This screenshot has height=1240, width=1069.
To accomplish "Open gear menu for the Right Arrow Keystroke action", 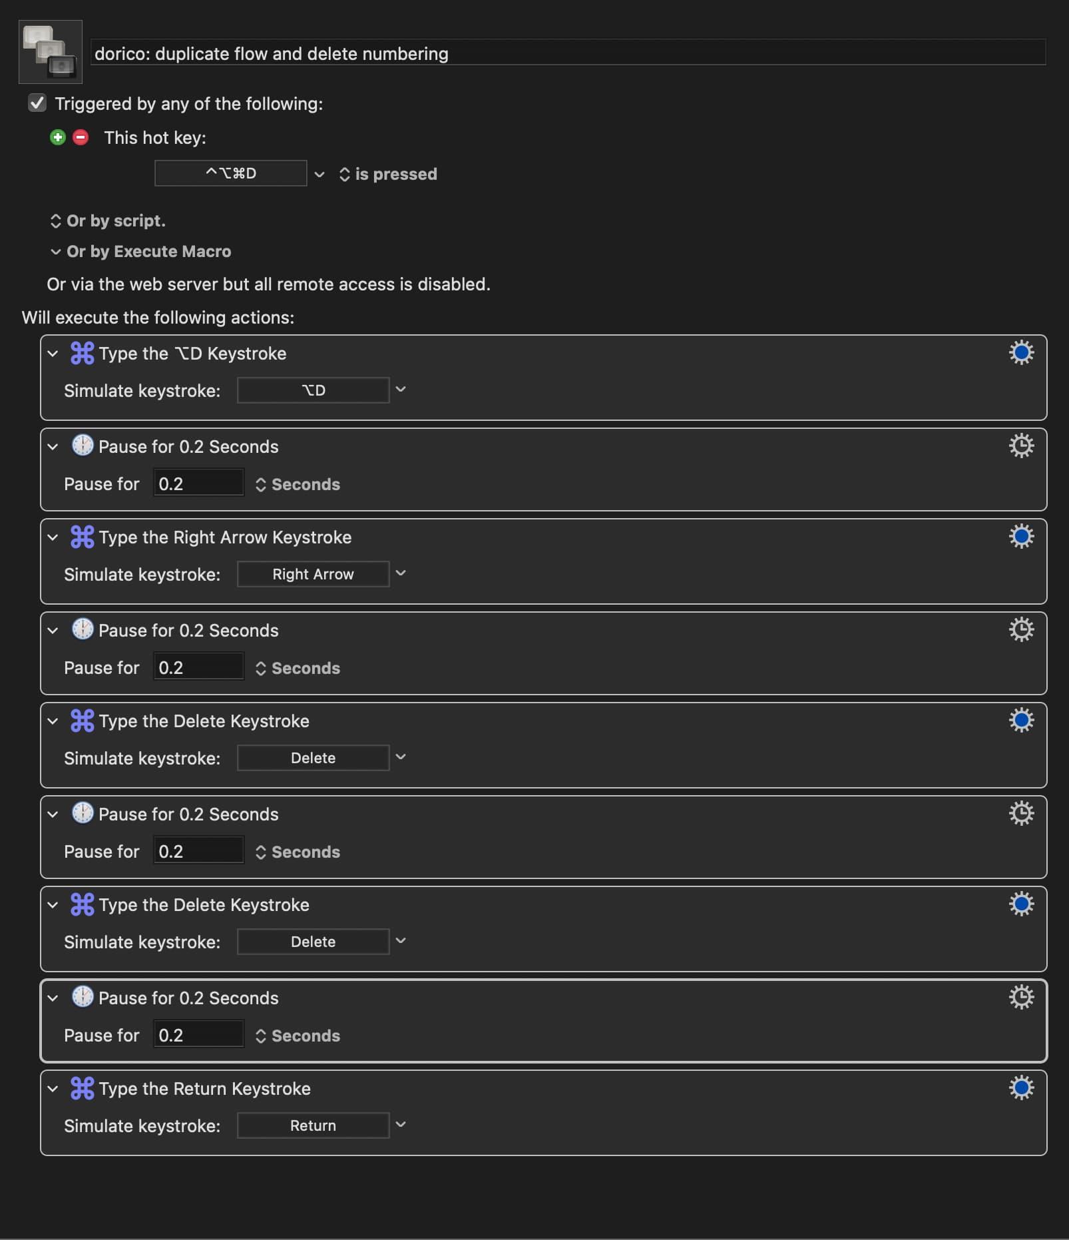I will [1021, 536].
